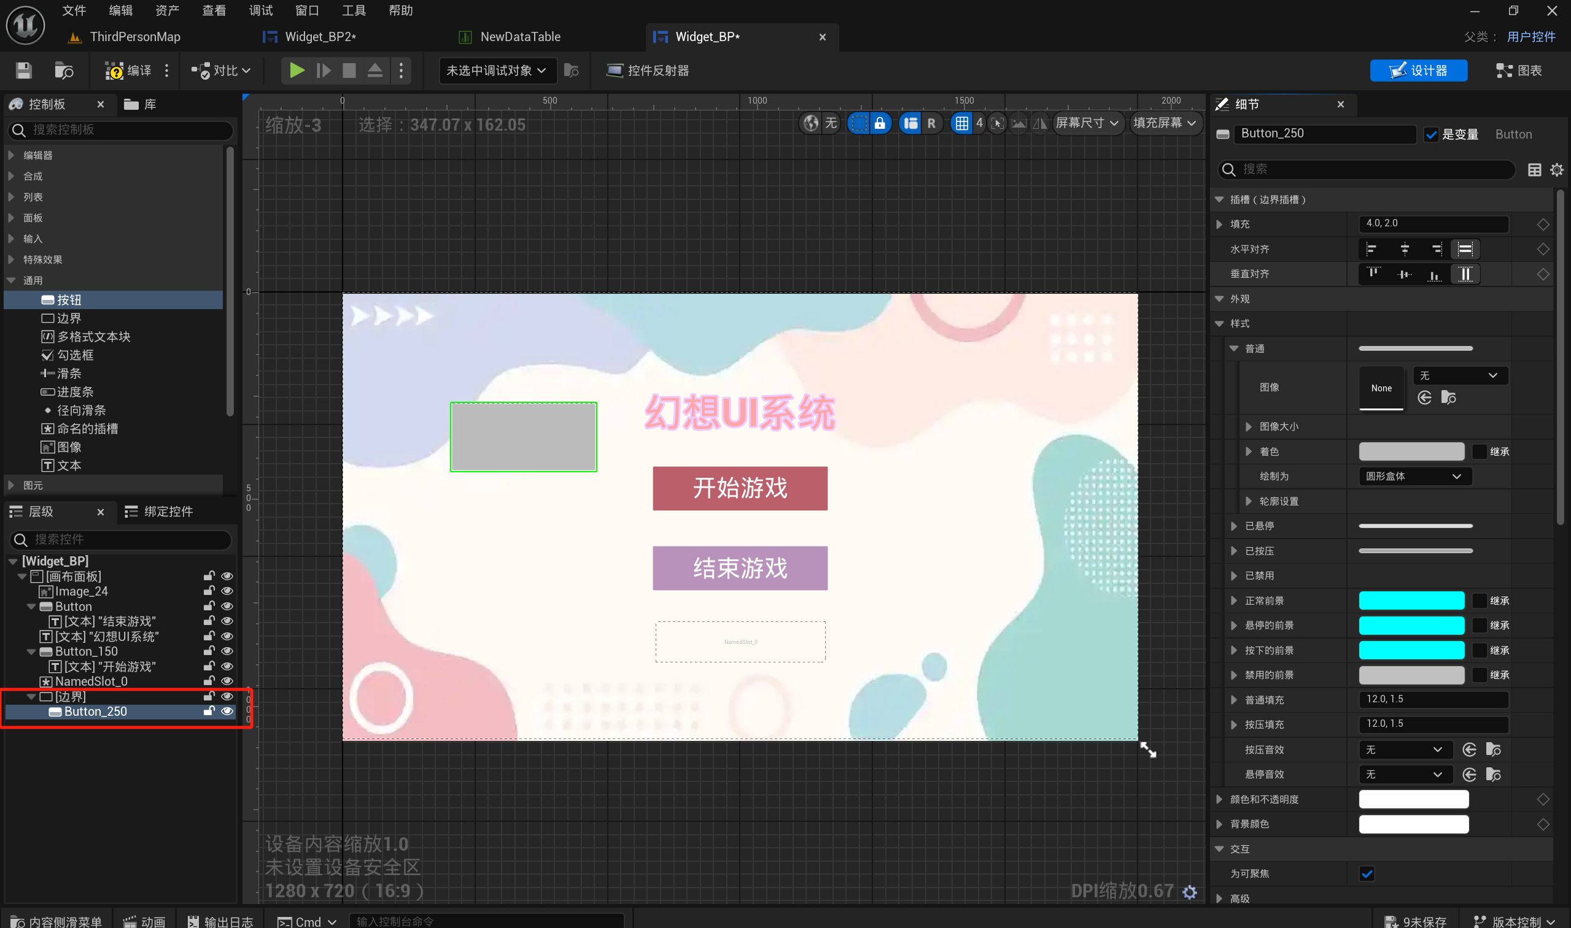
Task: Click the R button in viewport toolbar
Action: 931,123
